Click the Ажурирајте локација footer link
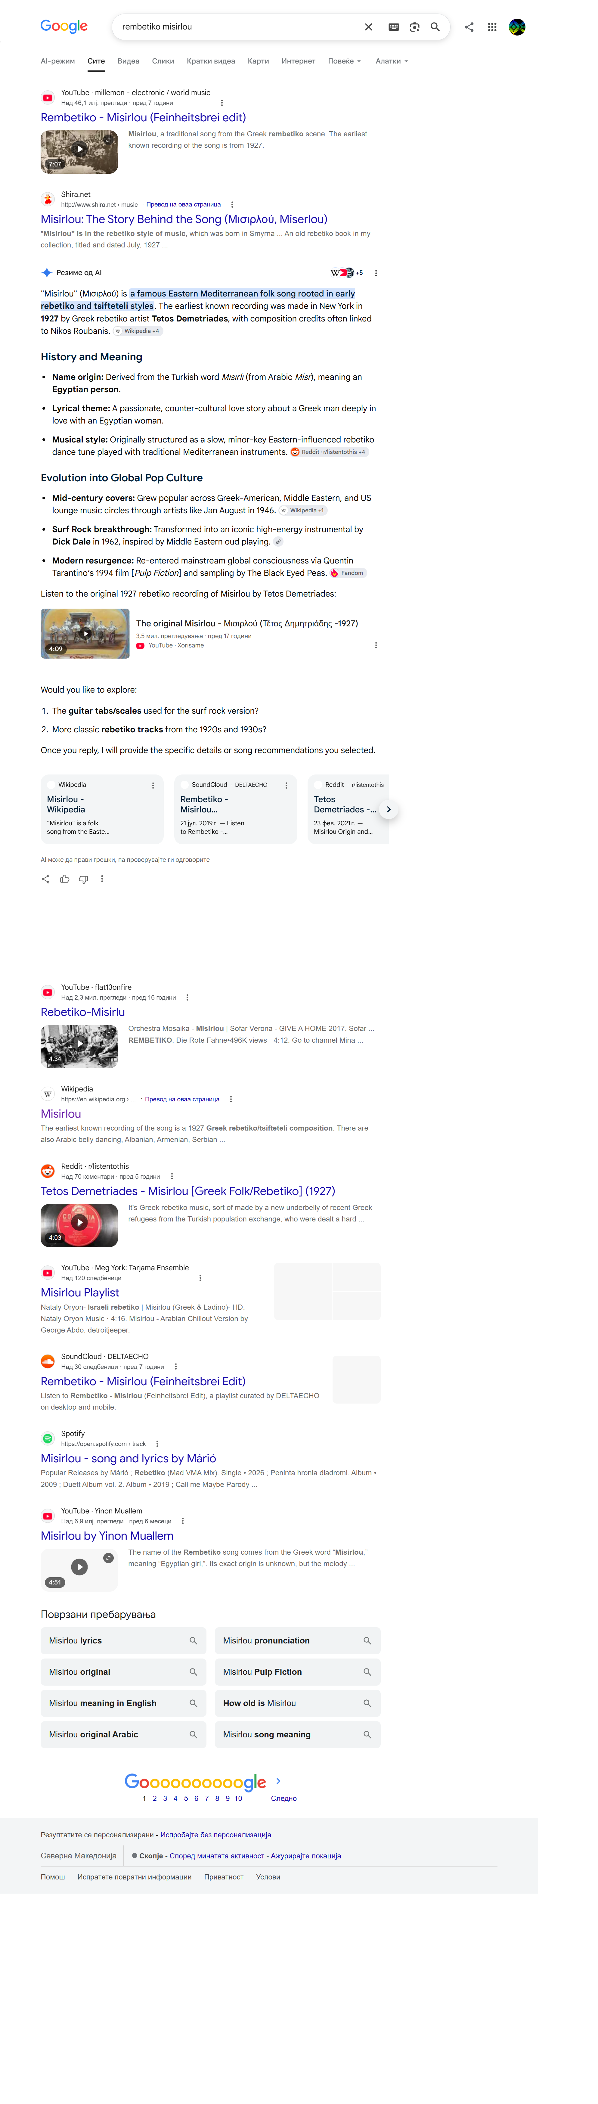Image resolution: width=598 pixels, height=2104 pixels. coord(305,1856)
